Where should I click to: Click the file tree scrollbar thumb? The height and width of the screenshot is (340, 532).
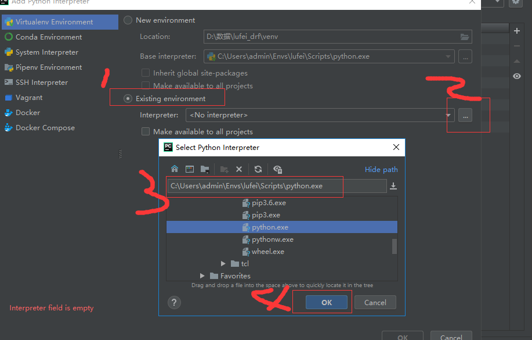395,246
